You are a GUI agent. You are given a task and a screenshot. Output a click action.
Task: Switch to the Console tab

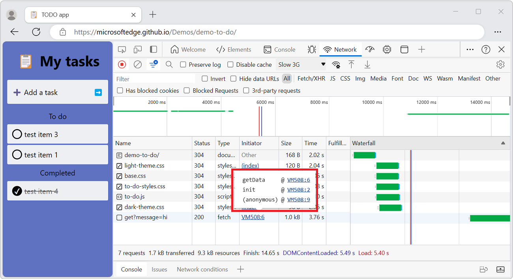click(280, 49)
